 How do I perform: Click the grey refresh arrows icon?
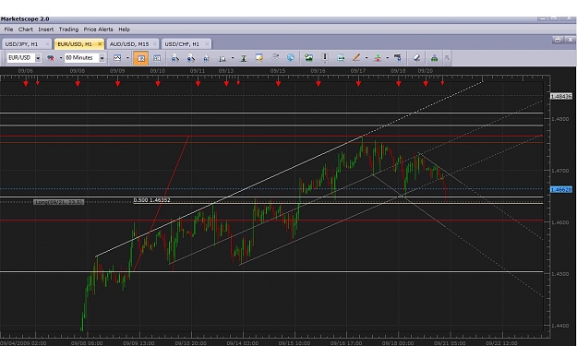275,57
